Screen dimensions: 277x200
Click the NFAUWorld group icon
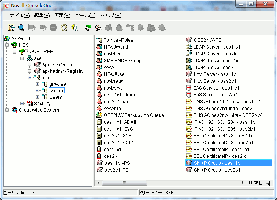coord(99,47)
